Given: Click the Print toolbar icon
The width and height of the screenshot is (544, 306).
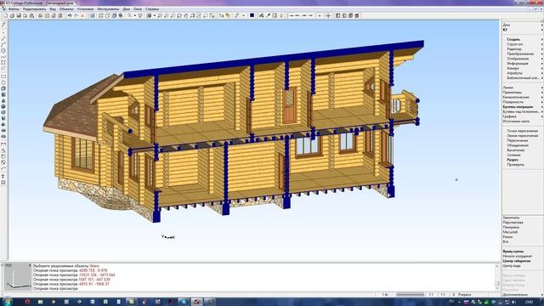Looking at the screenshot, I should click(x=32, y=15).
